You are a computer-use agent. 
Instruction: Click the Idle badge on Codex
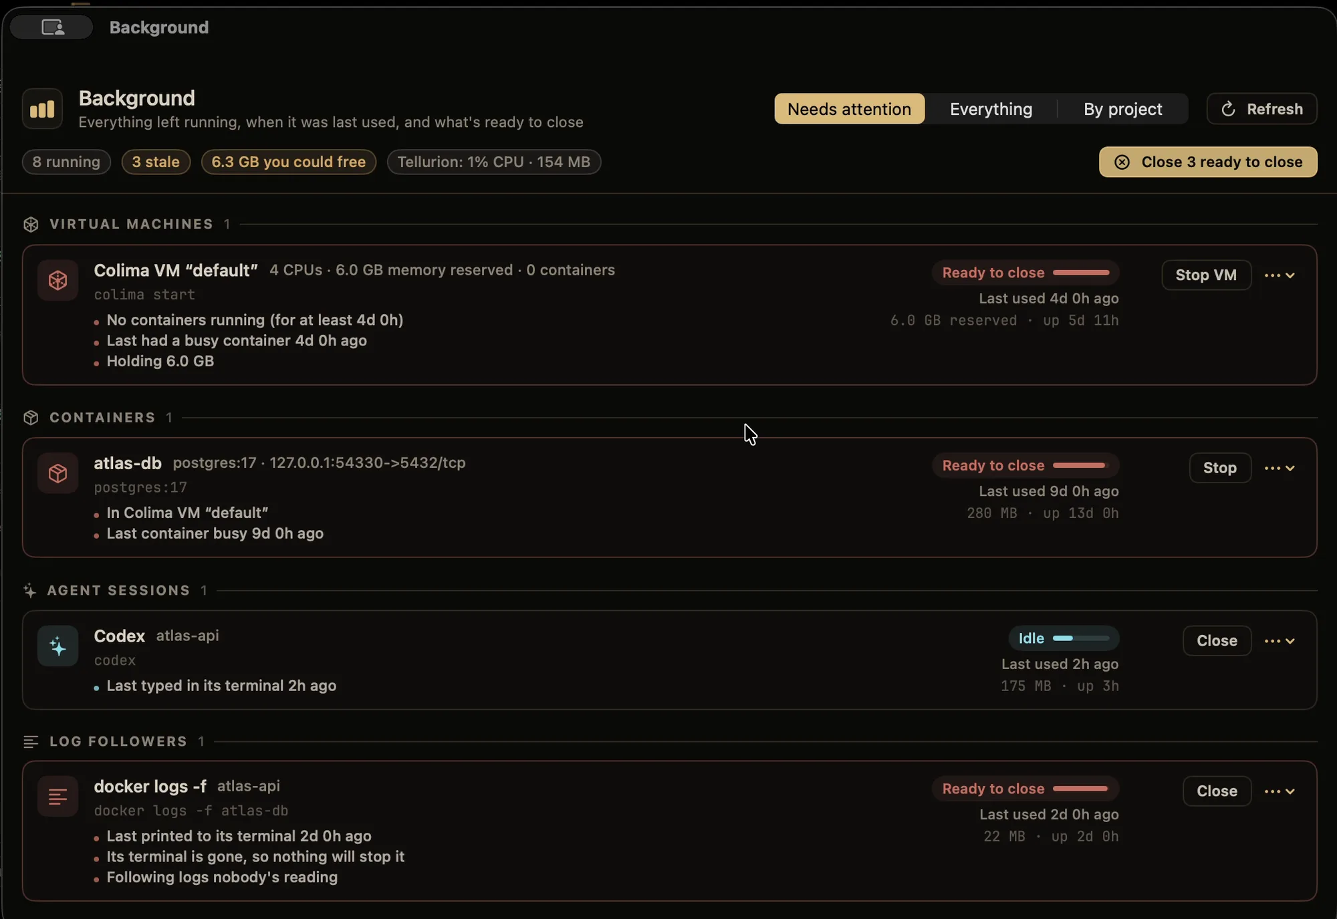click(x=1064, y=638)
